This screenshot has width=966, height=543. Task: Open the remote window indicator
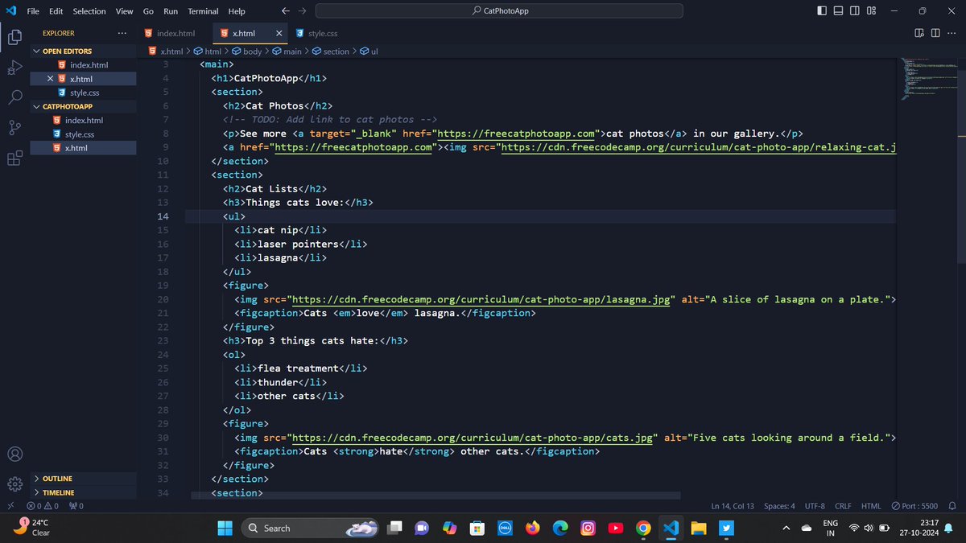click(9, 506)
